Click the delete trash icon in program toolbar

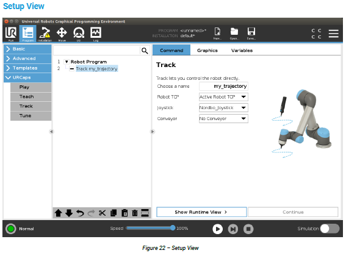tap(135, 213)
